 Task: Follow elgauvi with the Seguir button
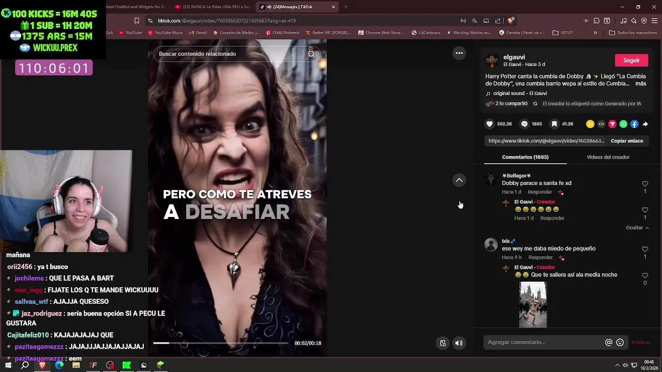click(x=631, y=60)
